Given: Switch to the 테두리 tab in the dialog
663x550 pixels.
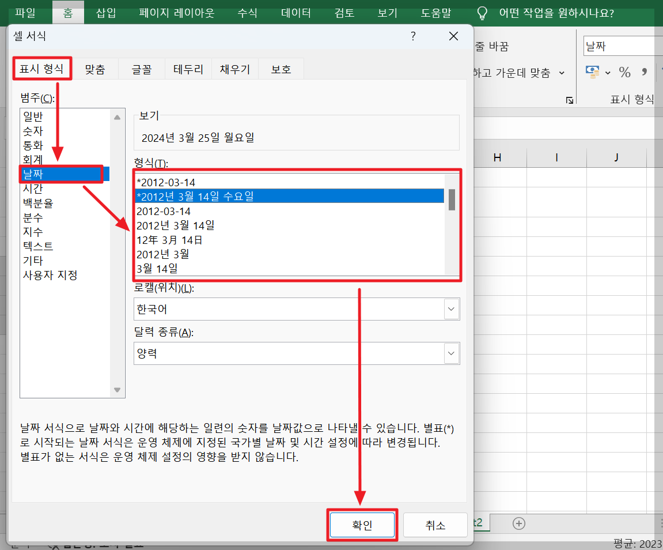Looking at the screenshot, I should [x=187, y=68].
